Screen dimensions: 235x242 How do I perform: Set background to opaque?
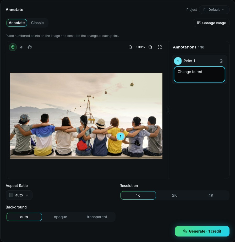[x=61, y=217]
